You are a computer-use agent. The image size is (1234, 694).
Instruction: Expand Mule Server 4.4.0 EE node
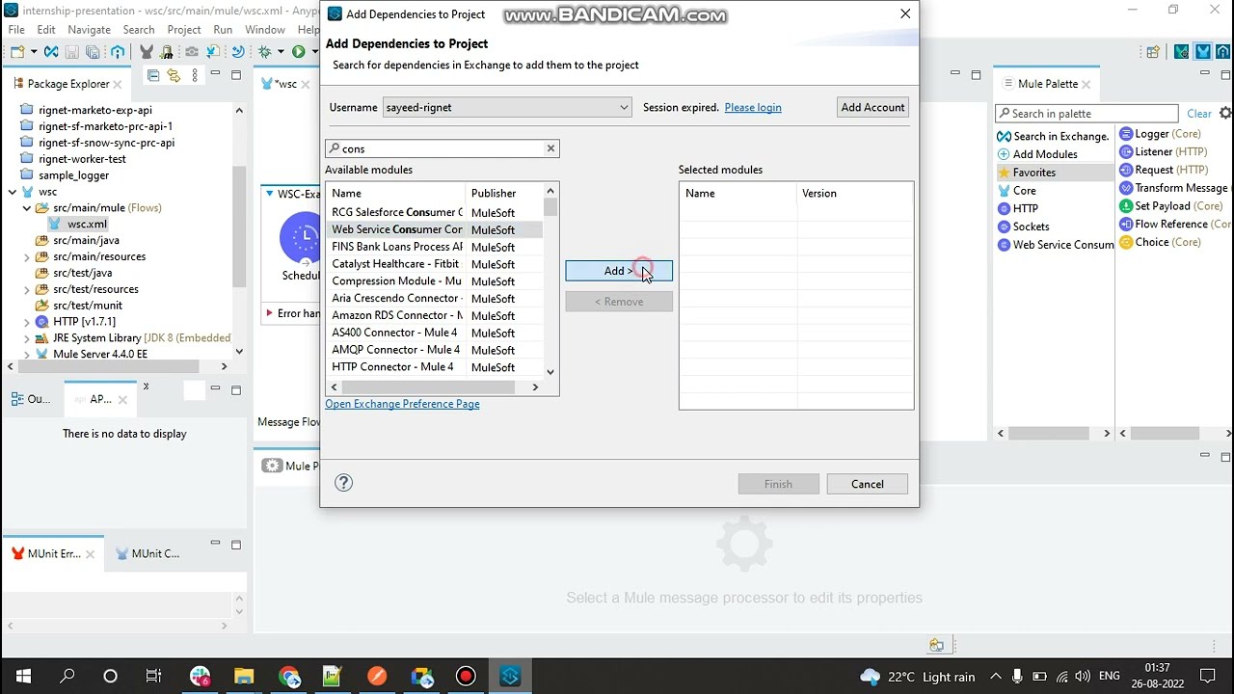point(27,355)
